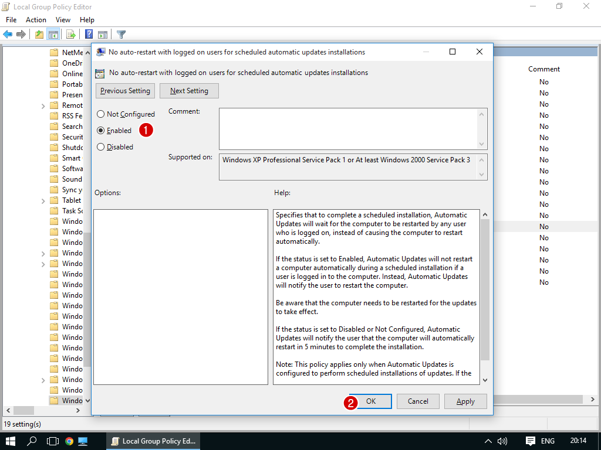Screen dimensions: 601x450
Task: Confirm the dialog with OK
Action: pos(371,401)
